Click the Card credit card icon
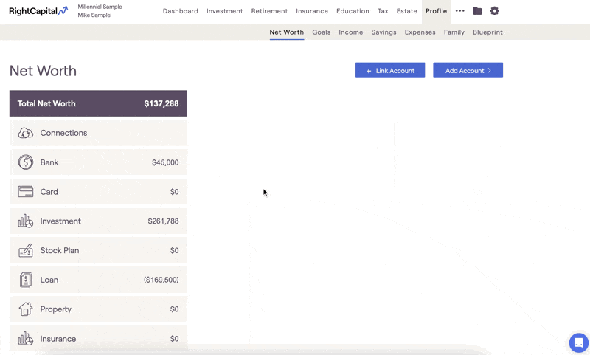The height and width of the screenshot is (355, 590). (x=26, y=192)
